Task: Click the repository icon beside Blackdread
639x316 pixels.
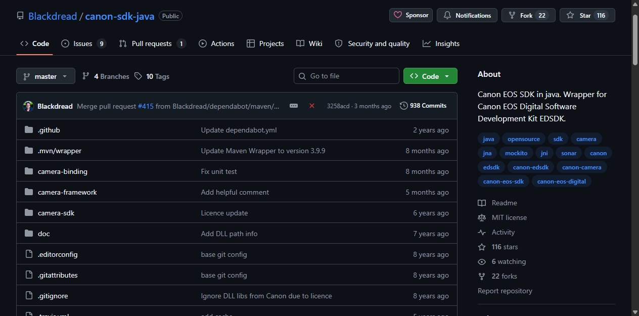Action: pos(20,16)
